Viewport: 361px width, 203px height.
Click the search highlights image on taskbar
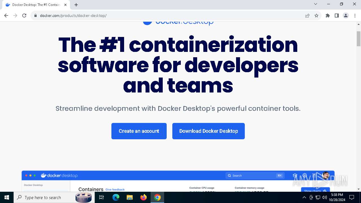coord(83,197)
